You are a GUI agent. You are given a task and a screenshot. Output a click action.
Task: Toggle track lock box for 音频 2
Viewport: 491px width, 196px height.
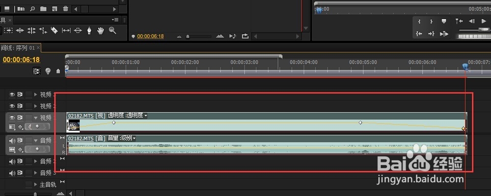point(29,162)
